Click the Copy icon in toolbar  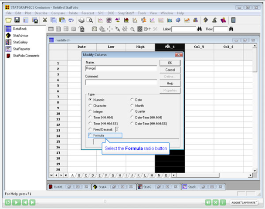(x=54, y=20)
